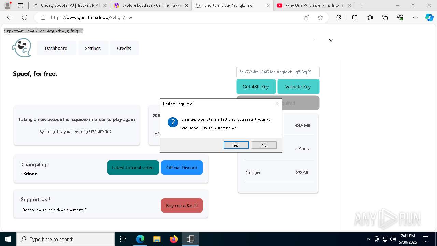Confirm restart with Yes button
The image size is (437, 246).
[x=236, y=145]
